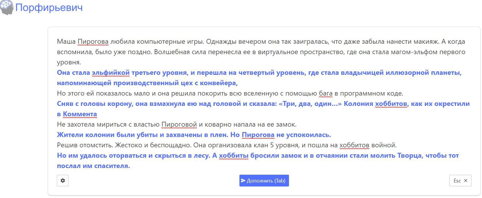
Task: Click the underlined word Пироговой
Action: [179, 125]
